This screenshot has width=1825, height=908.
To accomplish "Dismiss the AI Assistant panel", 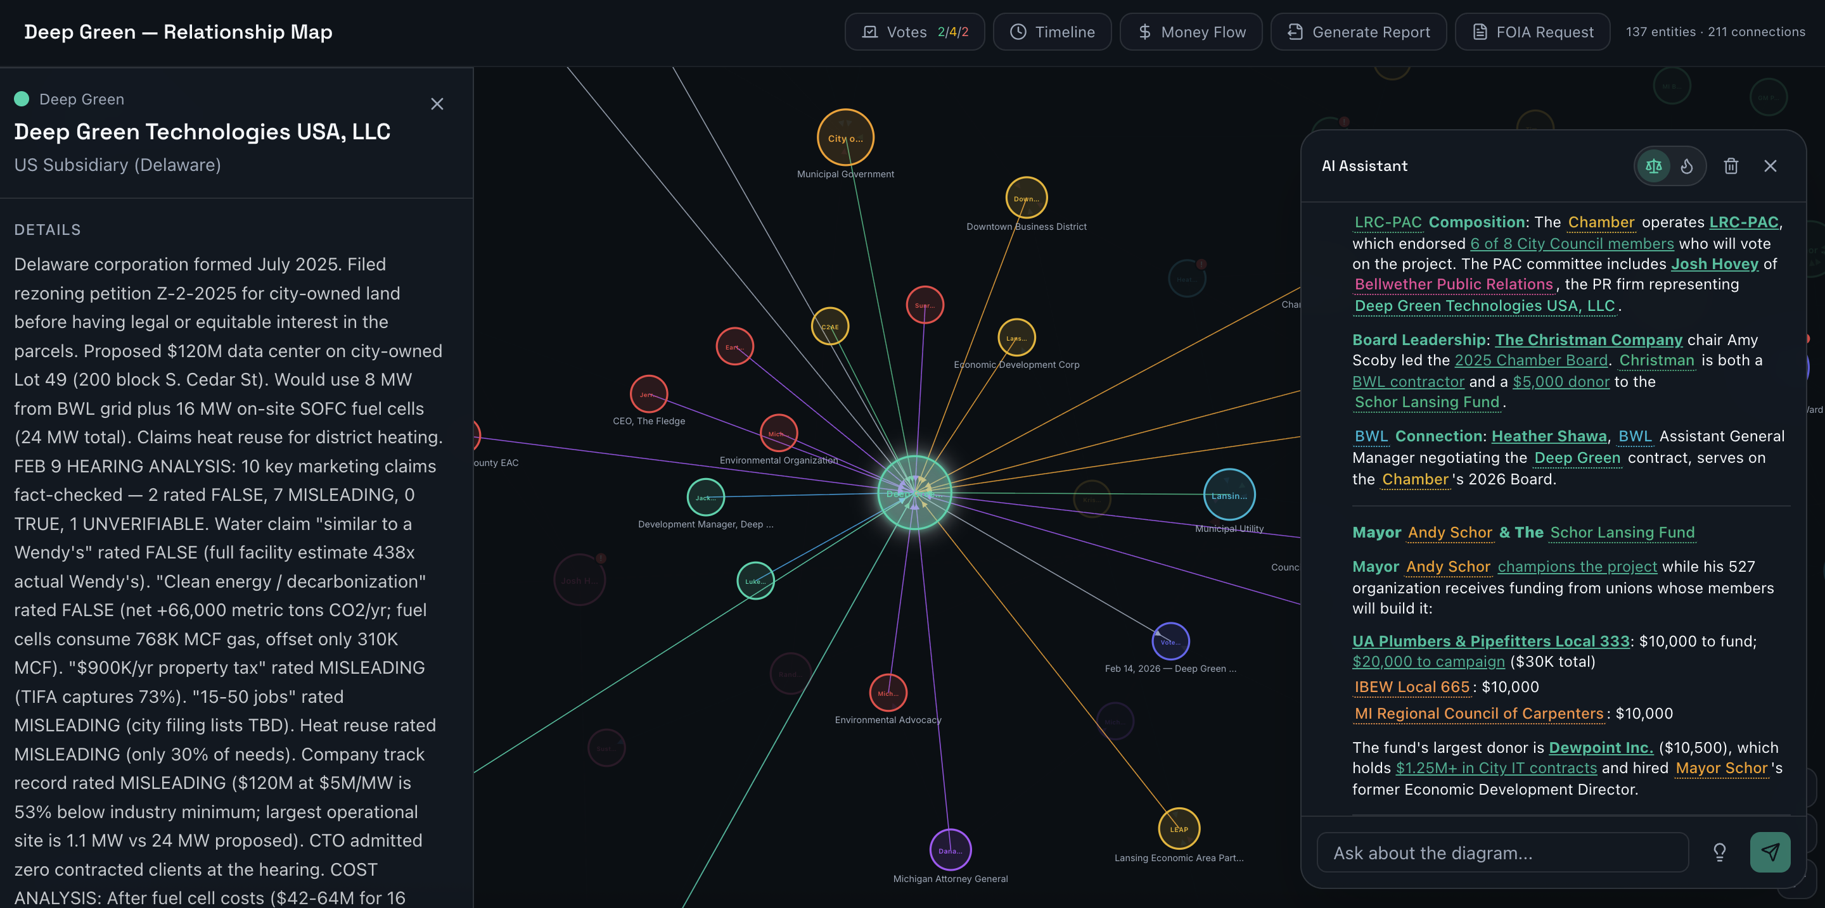I will click(x=1771, y=166).
